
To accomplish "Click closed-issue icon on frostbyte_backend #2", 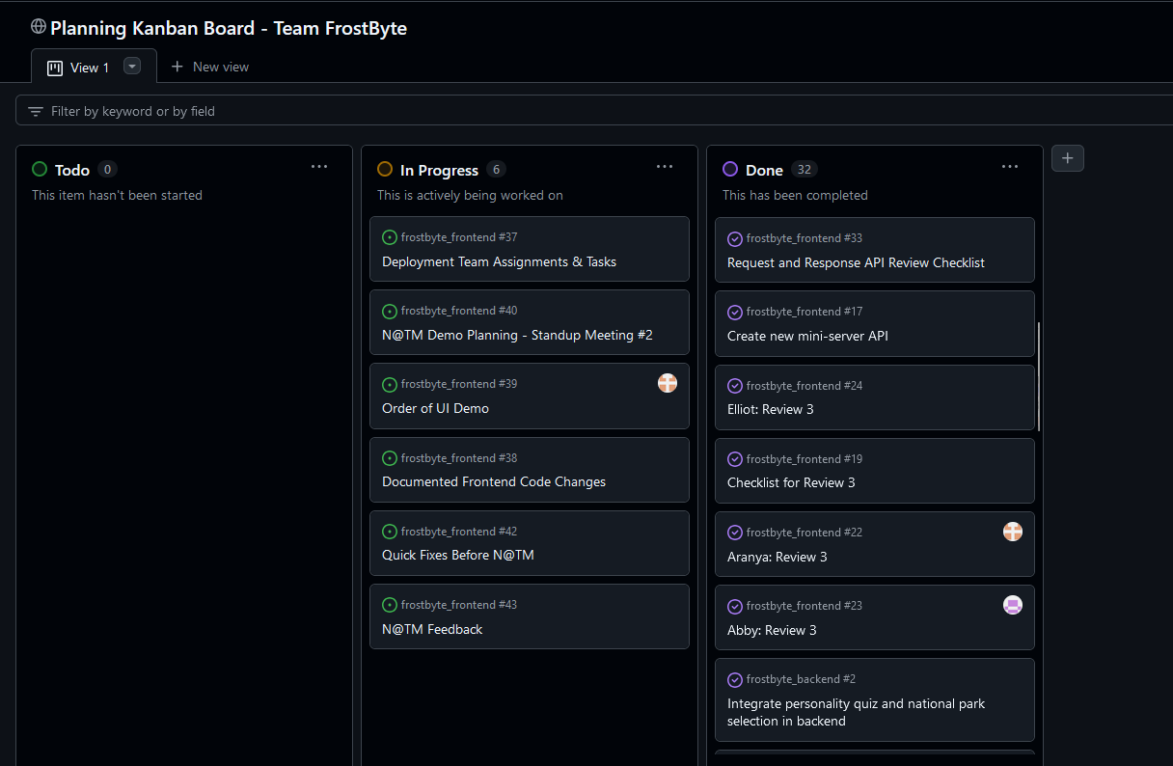I will 735,679.
